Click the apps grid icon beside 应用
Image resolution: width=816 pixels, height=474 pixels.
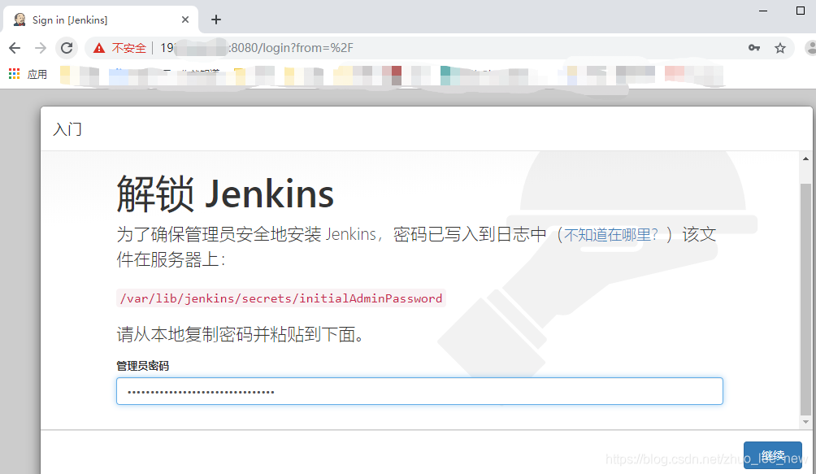pyautogui.click(x=13, y=73)
